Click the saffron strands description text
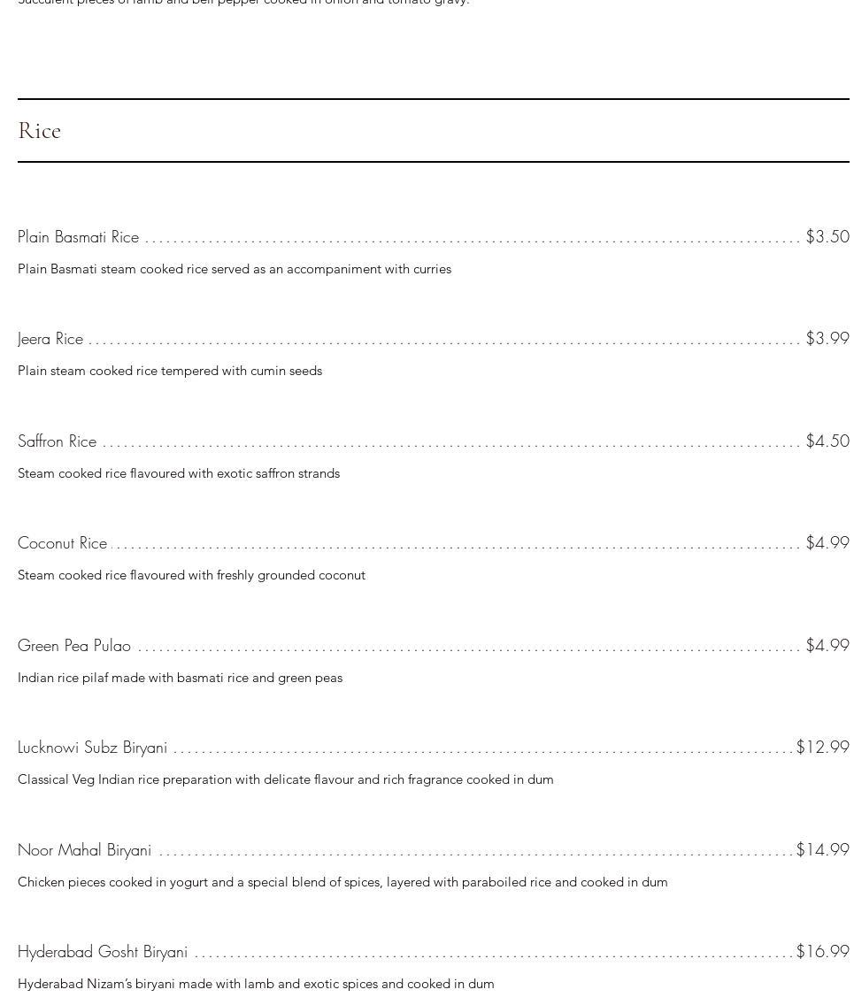Image resolution: width=854 pixels, height=1005 pixels. pos(179,473)
